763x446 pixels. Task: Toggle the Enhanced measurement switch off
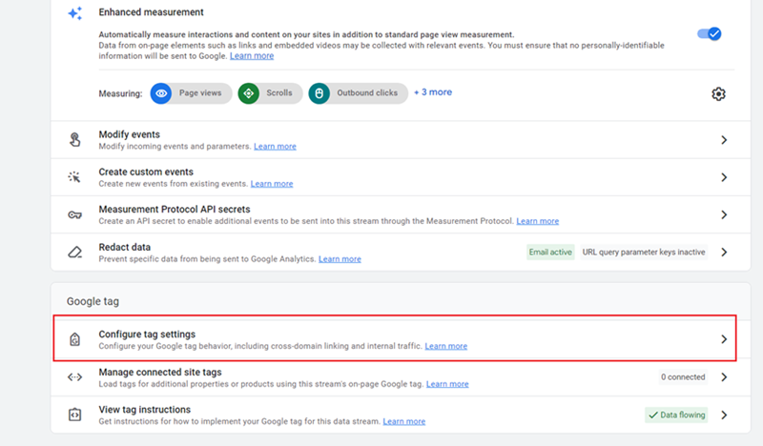[x=709, y=33]
